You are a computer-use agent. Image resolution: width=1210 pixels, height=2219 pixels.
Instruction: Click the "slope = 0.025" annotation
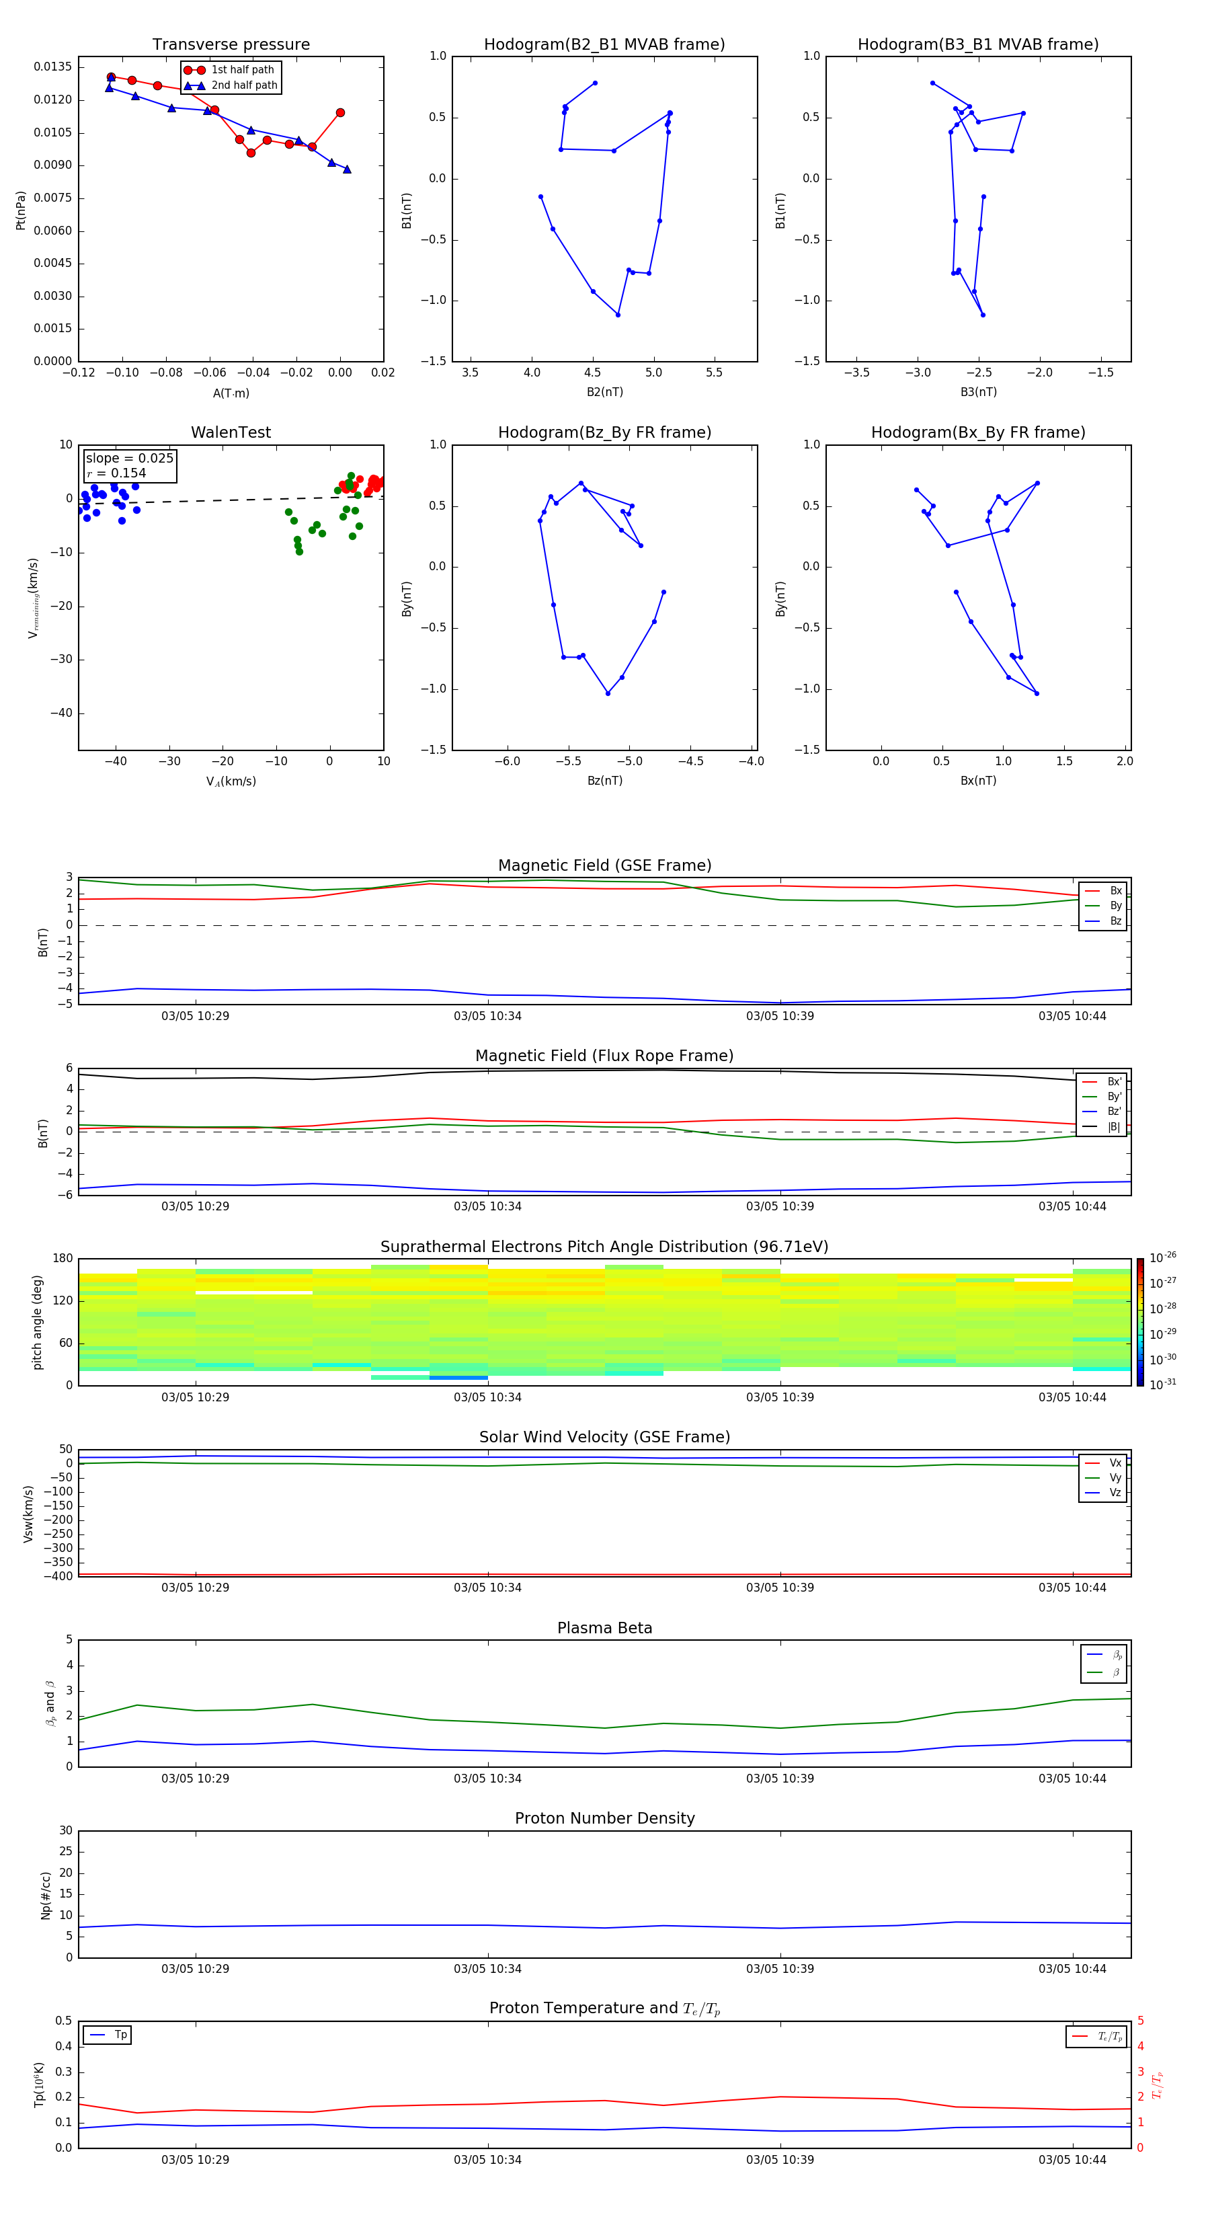[130, 459]
